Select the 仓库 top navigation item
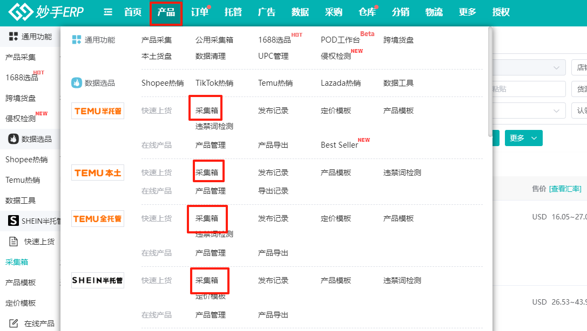 pos(367,12)
